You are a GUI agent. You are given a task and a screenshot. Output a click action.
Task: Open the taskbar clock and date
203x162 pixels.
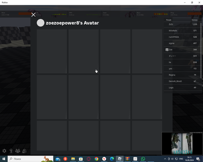coord(189,159)
